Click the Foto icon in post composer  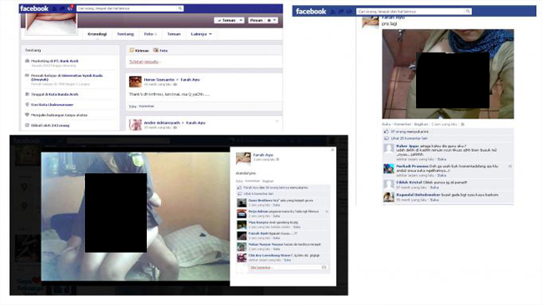click(156, 51)
